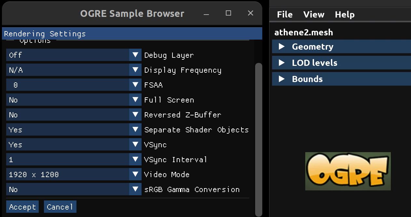Expand the Bounds section triangle
This screenshot has width=411, height=217.
pyautogui.click(x=282, y=79)
